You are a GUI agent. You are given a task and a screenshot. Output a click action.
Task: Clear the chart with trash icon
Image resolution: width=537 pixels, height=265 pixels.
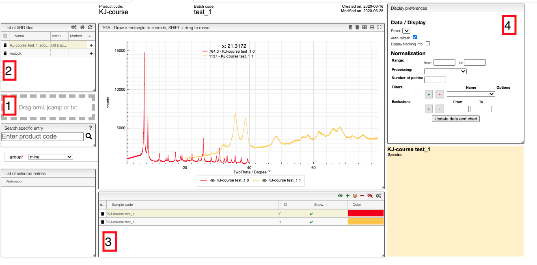tap(357, 28)
